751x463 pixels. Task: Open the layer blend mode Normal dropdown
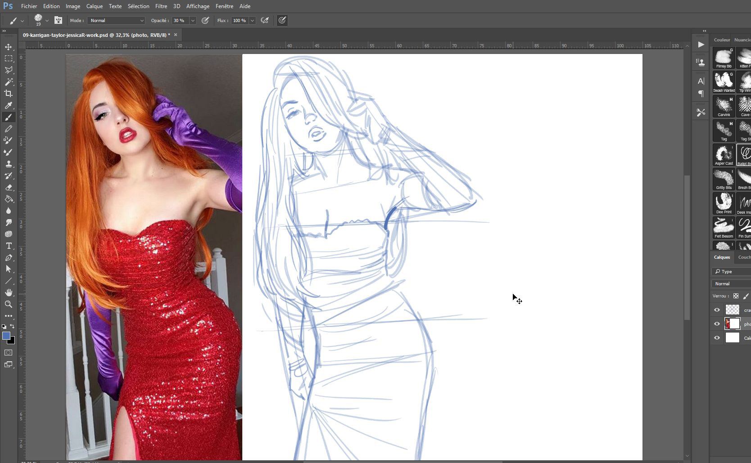point(731,283)
